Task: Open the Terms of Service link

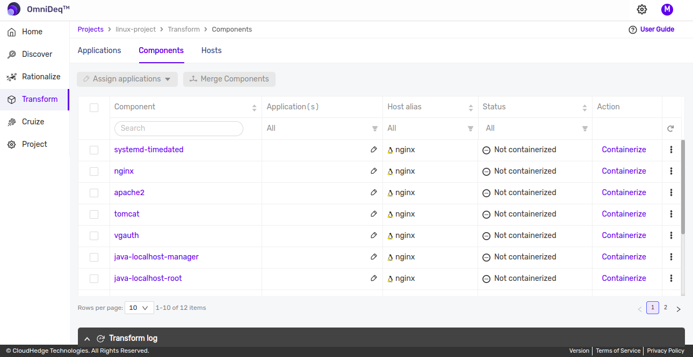Action: (618, 351)
